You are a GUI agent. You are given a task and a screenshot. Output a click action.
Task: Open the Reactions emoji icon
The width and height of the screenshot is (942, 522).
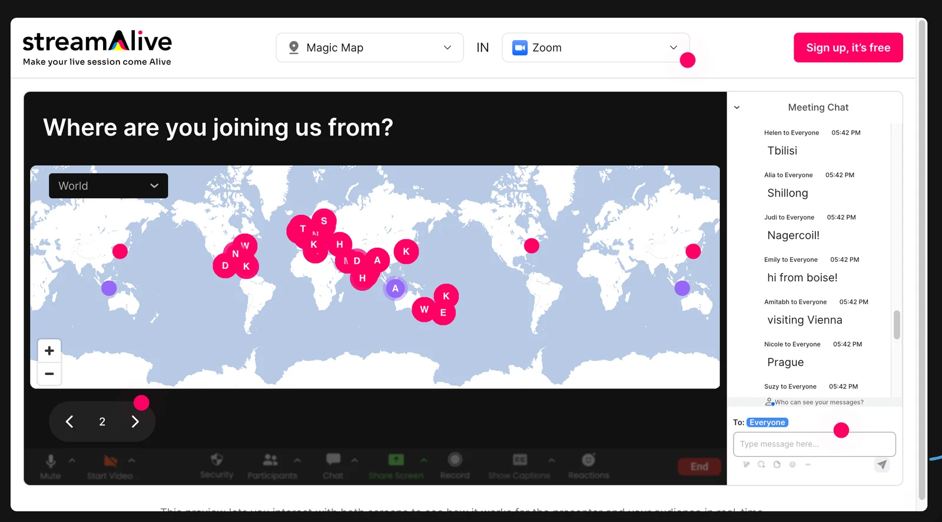(588, 460)
